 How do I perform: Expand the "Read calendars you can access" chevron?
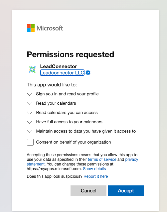(30, 113)
